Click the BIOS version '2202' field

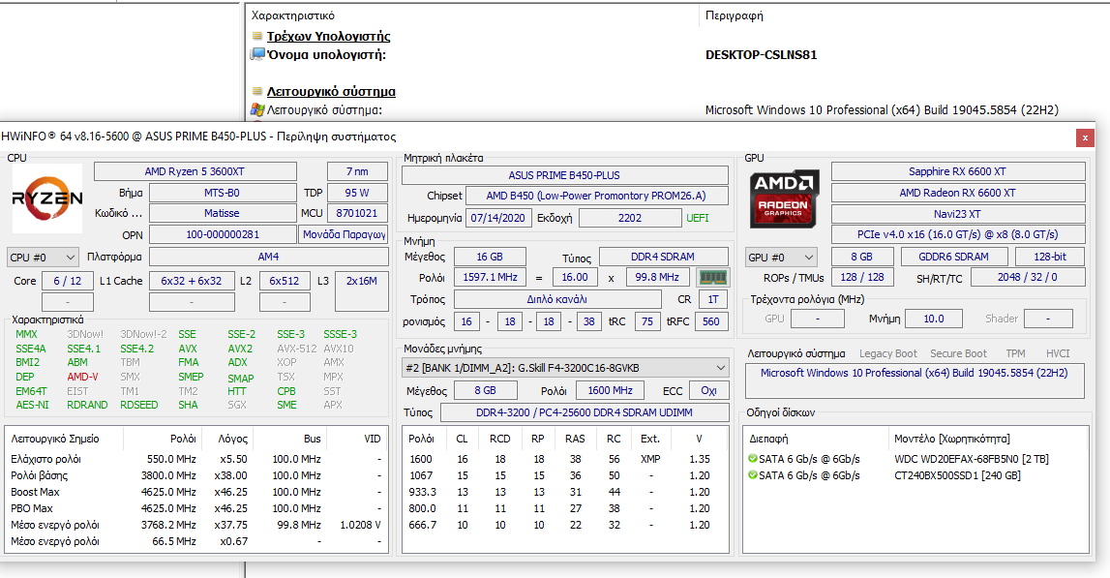click(630, 218)
